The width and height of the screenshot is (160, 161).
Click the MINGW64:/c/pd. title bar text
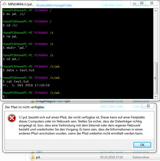(x=20, y=4)
